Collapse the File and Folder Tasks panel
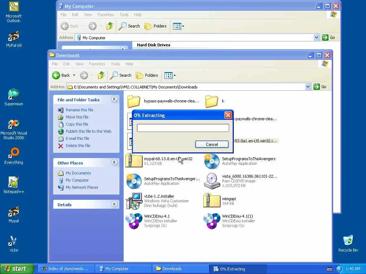 coord(114,99)
